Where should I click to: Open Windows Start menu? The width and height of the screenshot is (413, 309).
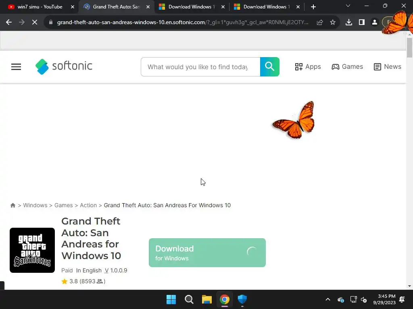[x=171, y=299]
